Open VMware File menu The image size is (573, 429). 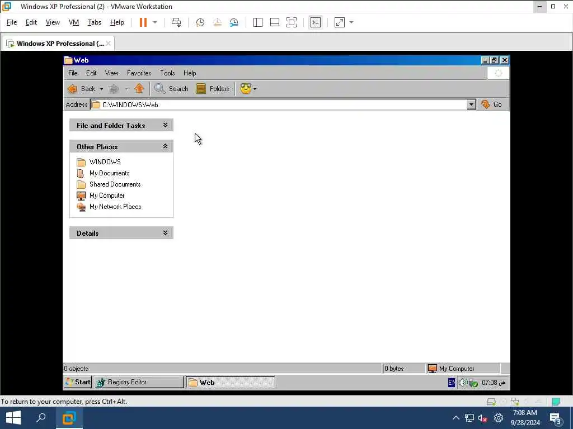coord(12,22)
